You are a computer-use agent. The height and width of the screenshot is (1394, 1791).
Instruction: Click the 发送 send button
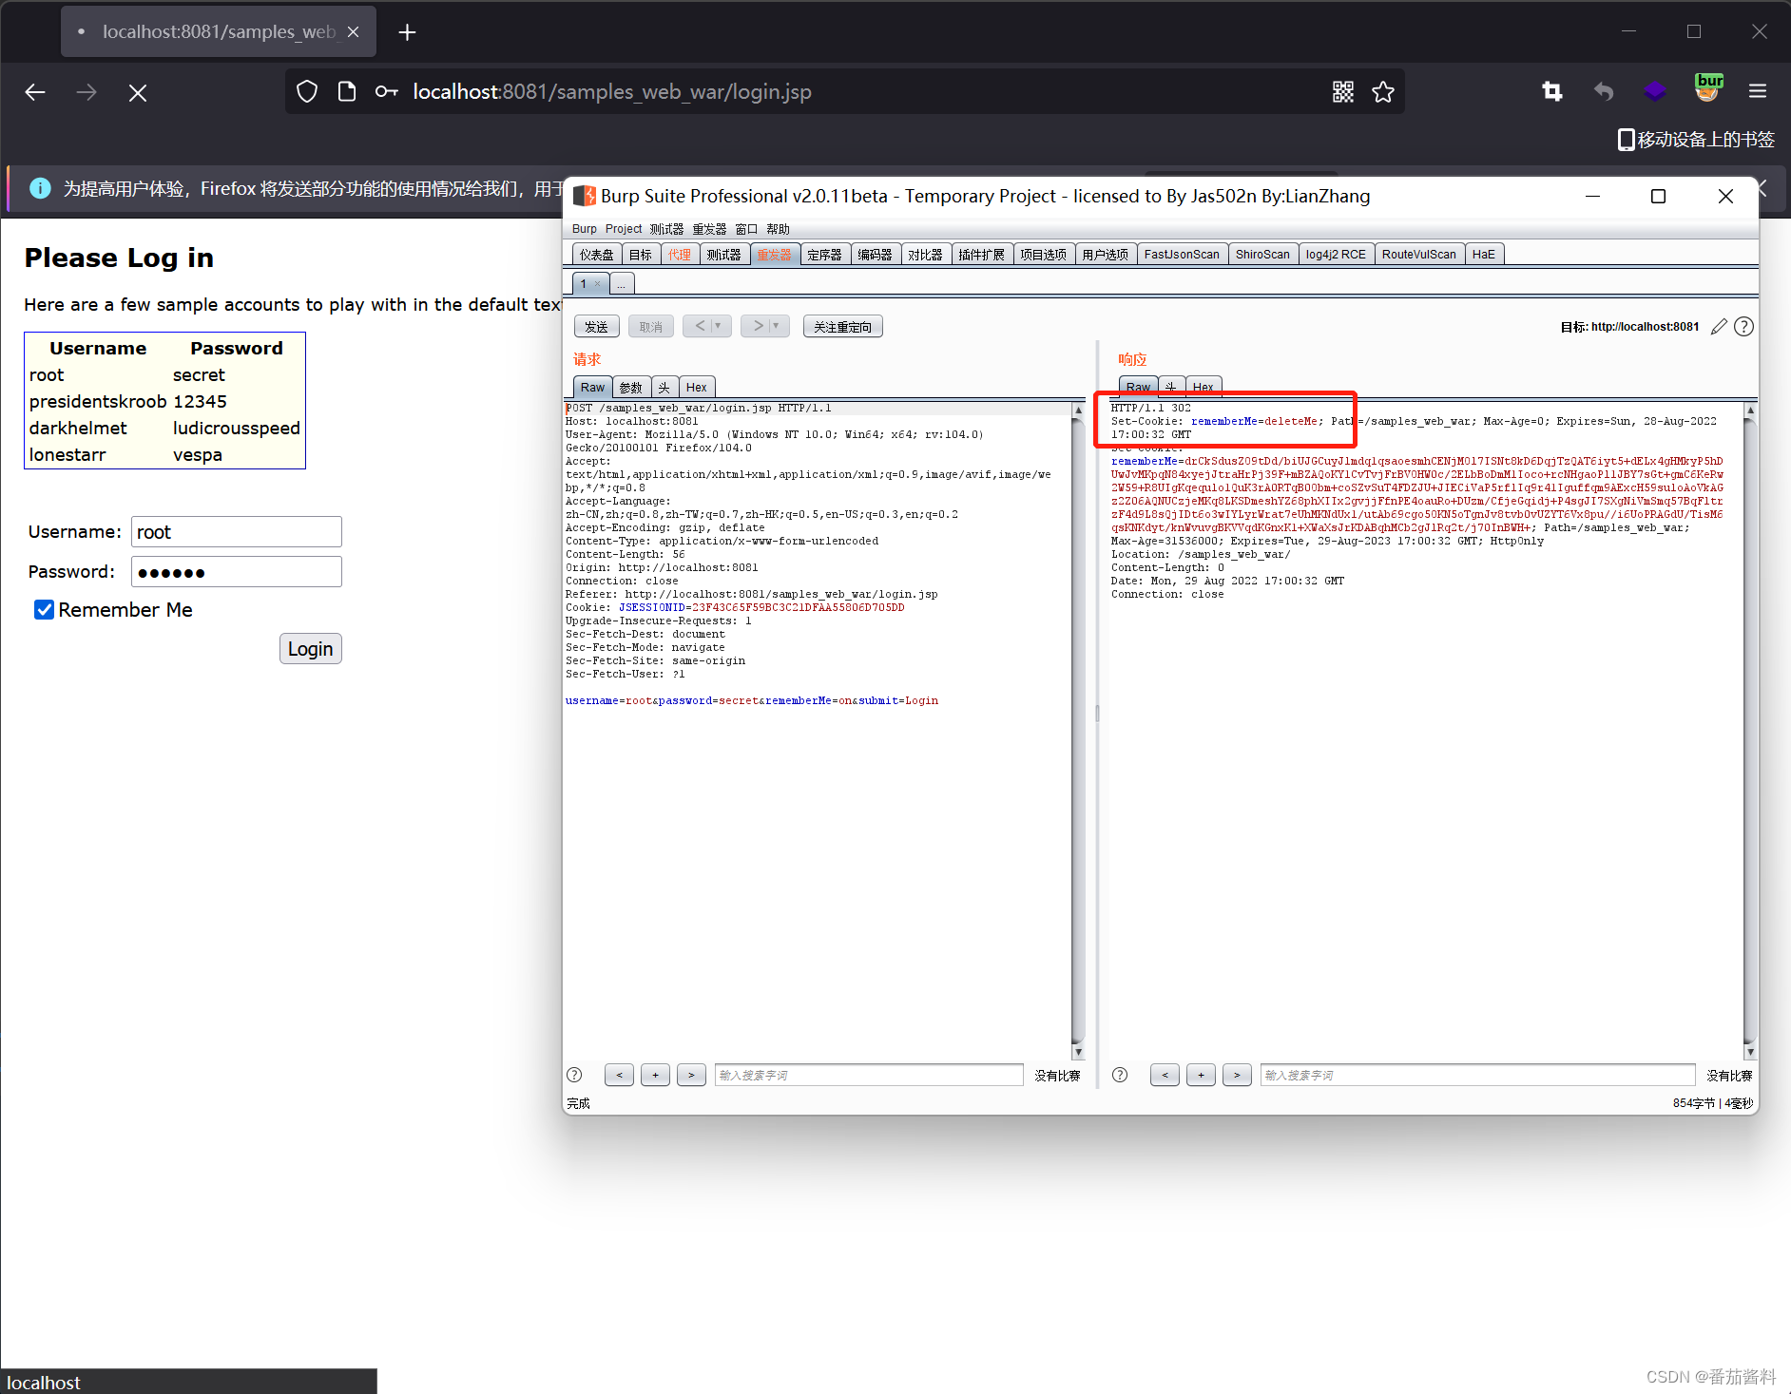coord(597,327)
